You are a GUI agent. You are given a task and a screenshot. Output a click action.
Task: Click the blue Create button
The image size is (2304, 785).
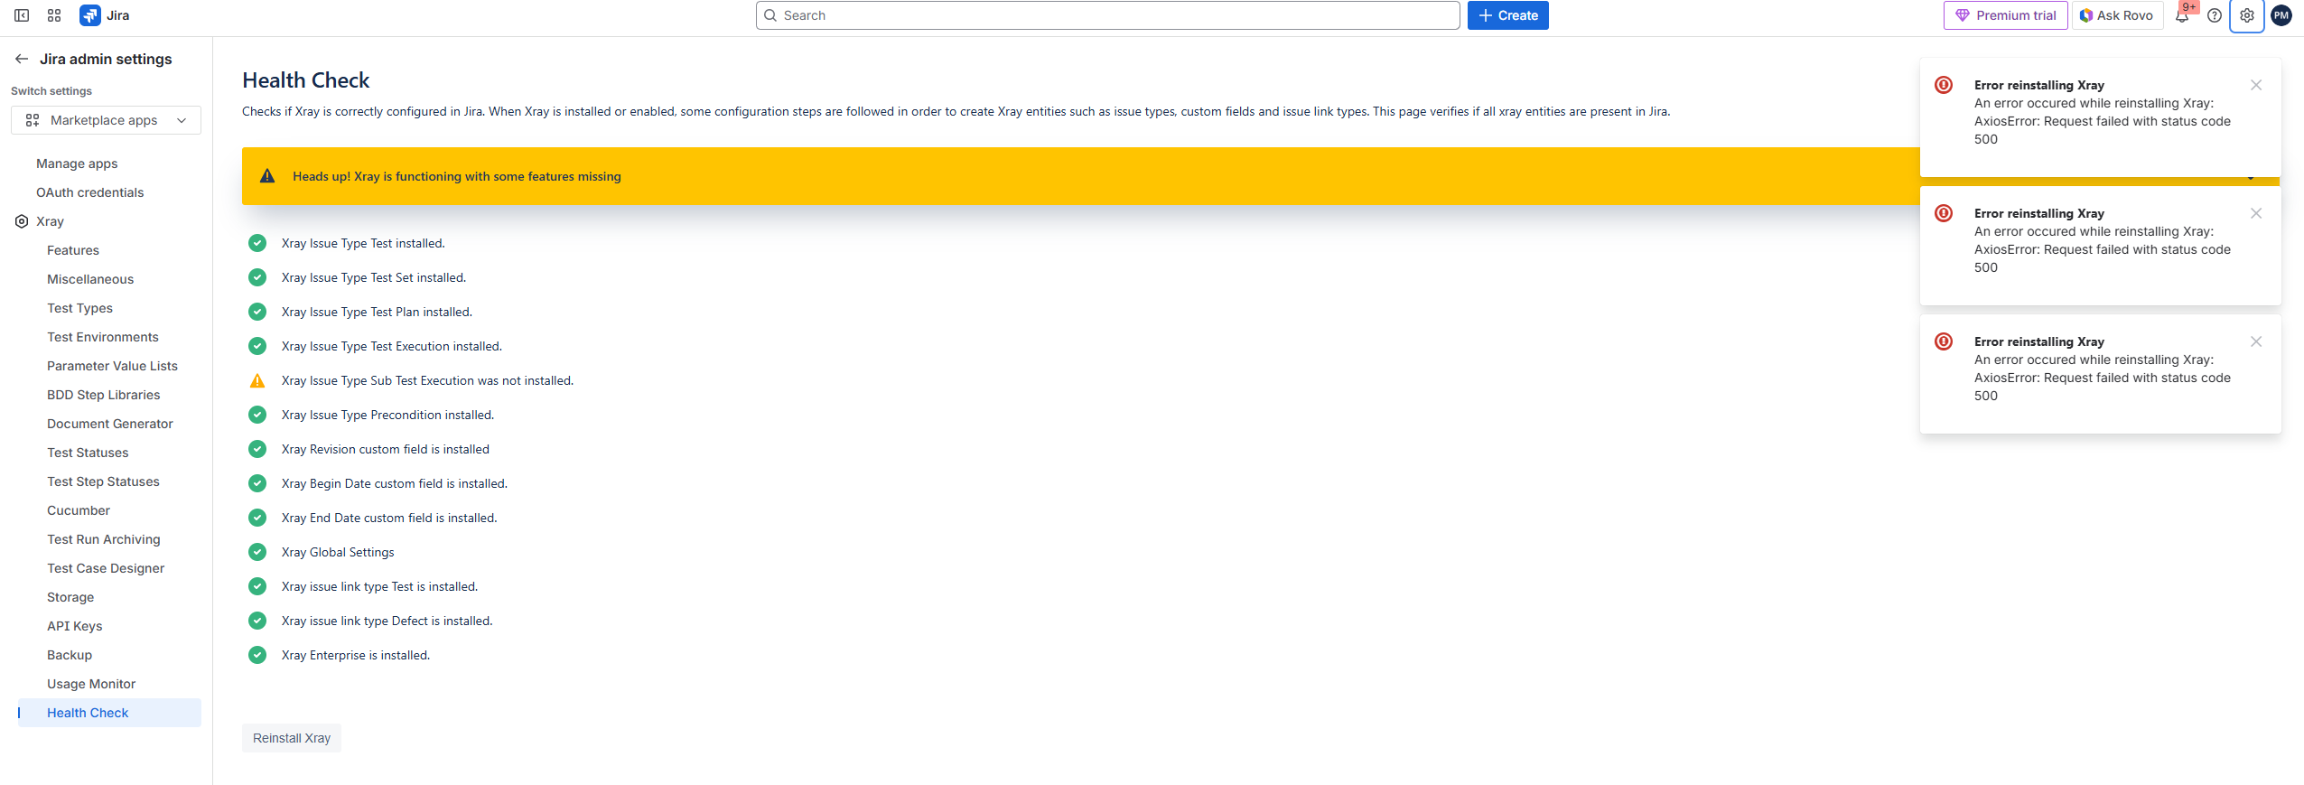[x=1507, y=15]
